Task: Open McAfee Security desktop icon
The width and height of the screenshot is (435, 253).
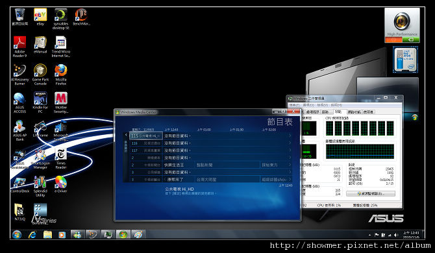Action: pos(61,102)
